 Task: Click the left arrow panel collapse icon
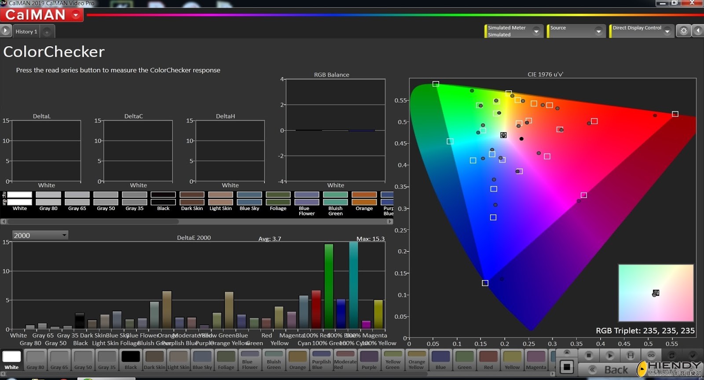pyautogui.click(x=698, y=31)
